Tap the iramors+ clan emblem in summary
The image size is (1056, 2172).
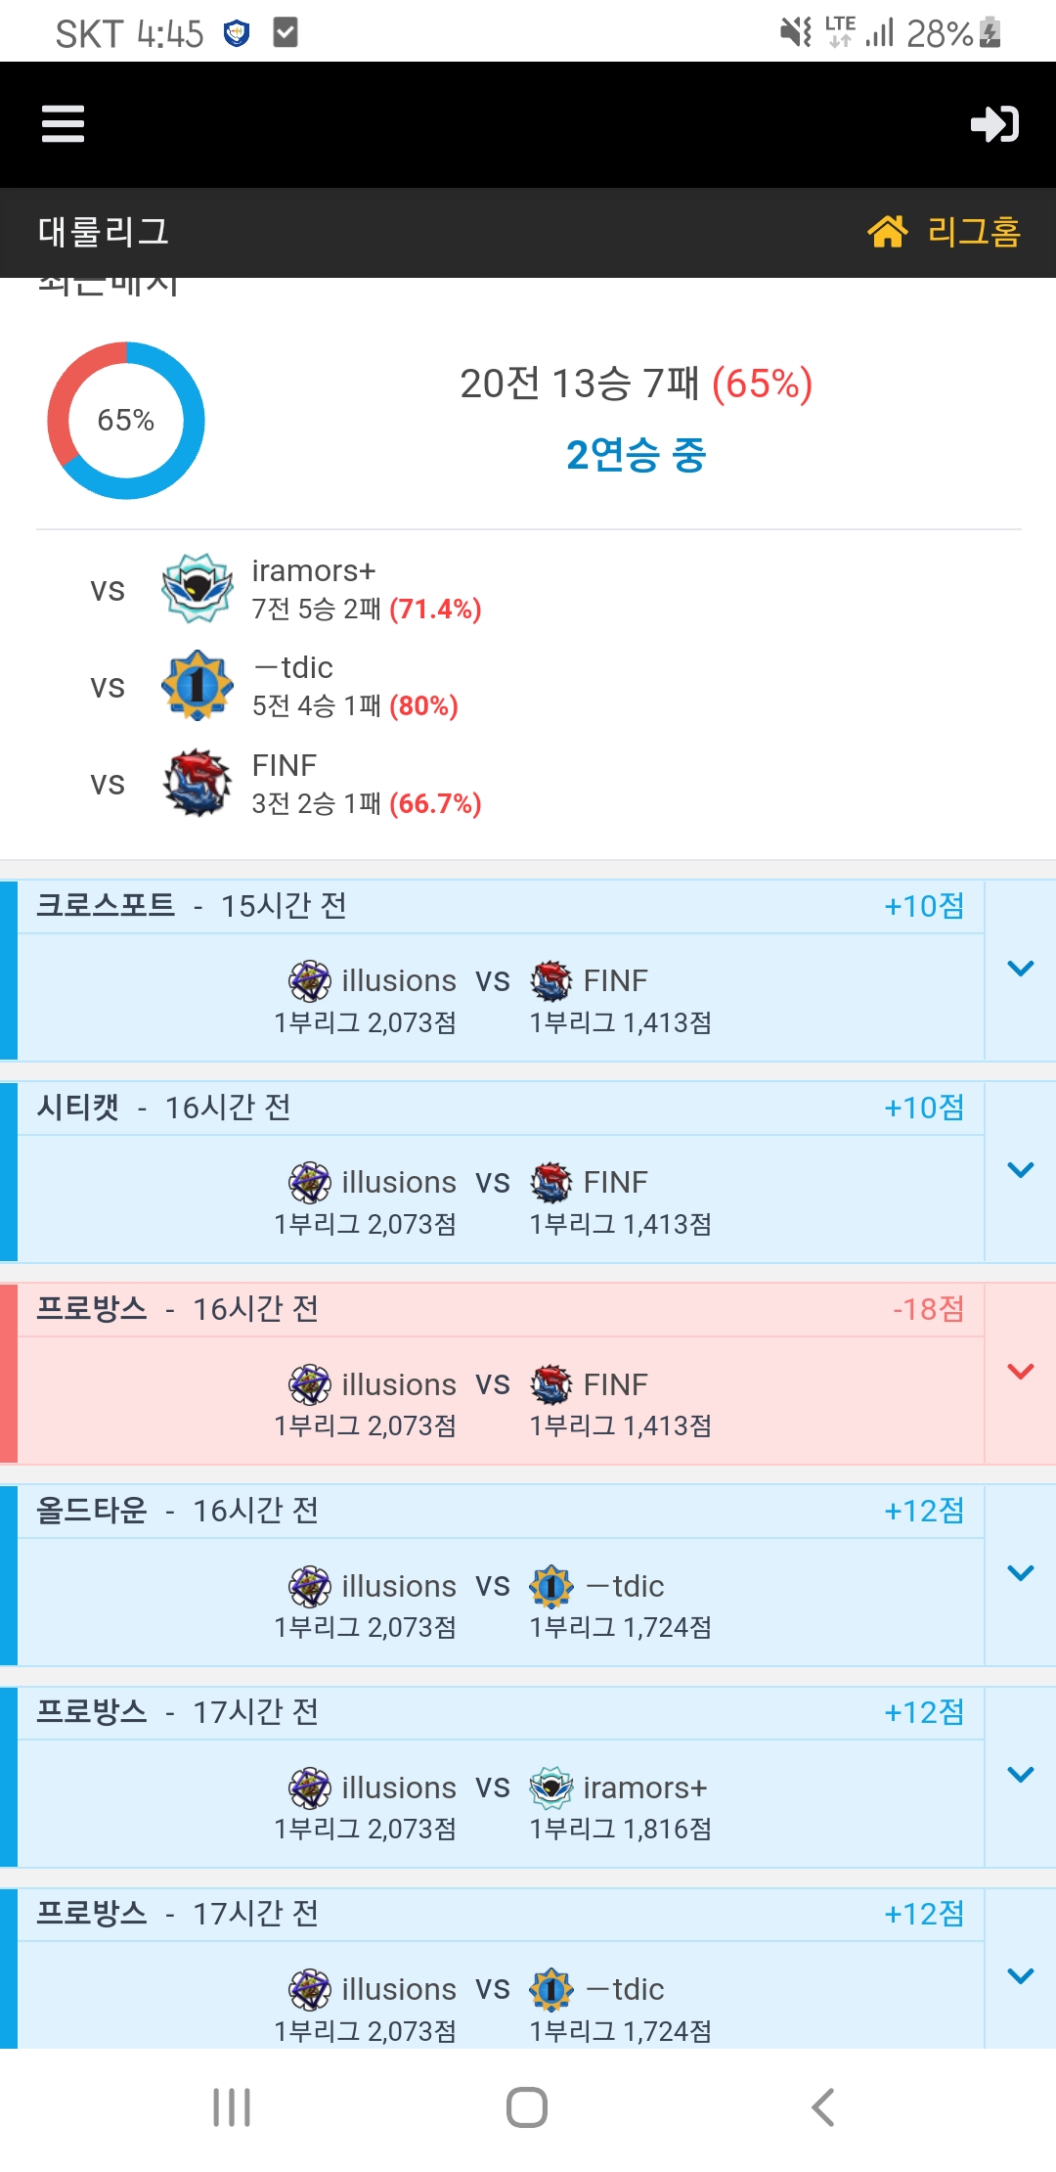pos(198,588)
